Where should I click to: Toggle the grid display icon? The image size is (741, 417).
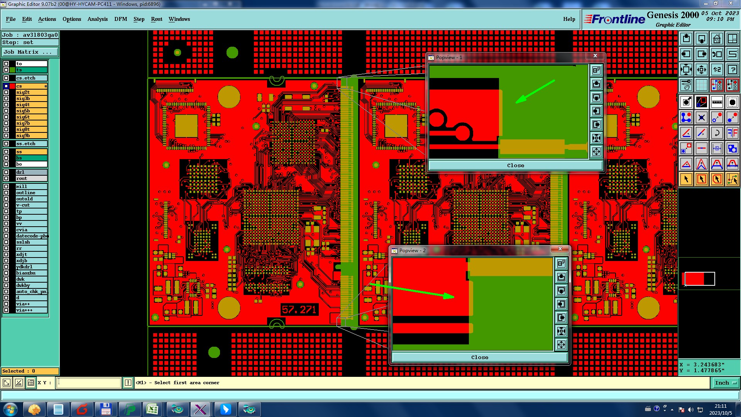(x=701, y=85)
